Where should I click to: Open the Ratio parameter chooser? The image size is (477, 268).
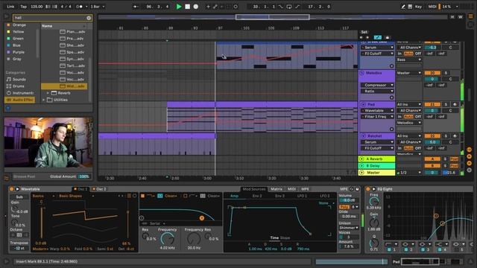(x=377, y=91)
